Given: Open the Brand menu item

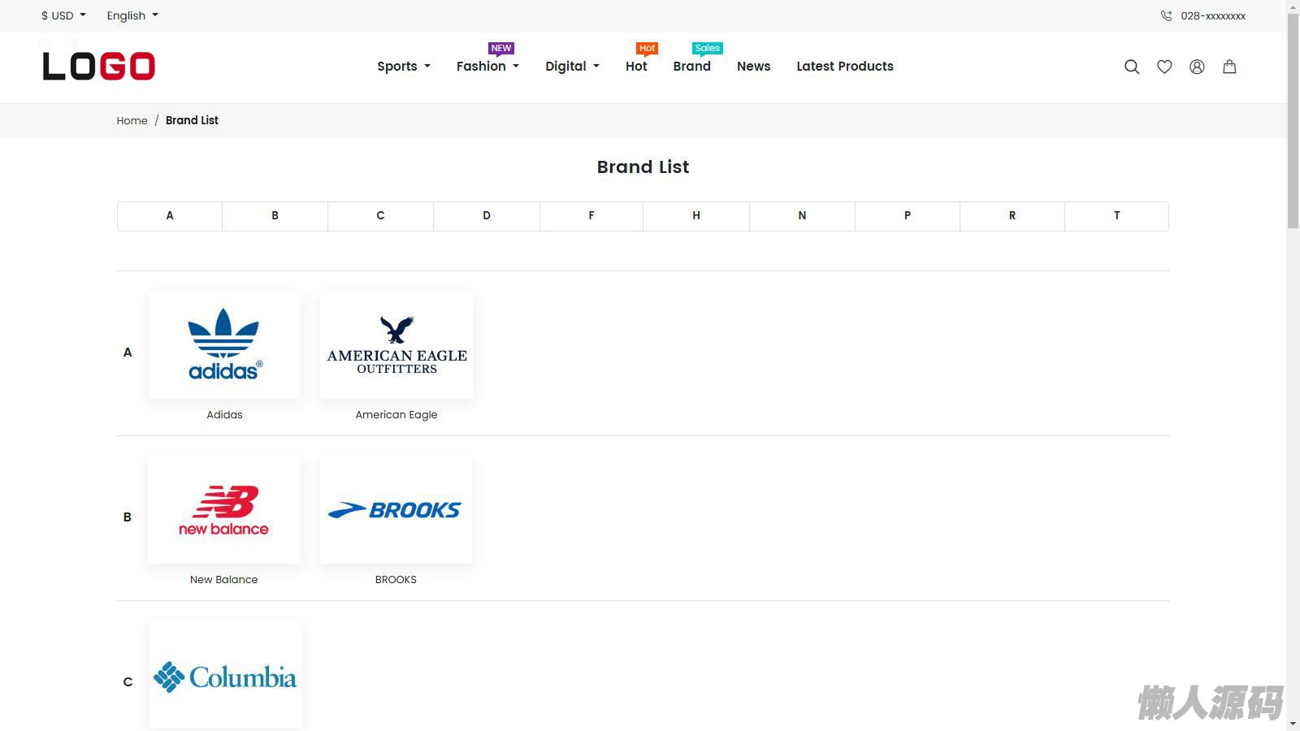Looking at the screenshot, I should pos(691,67).
